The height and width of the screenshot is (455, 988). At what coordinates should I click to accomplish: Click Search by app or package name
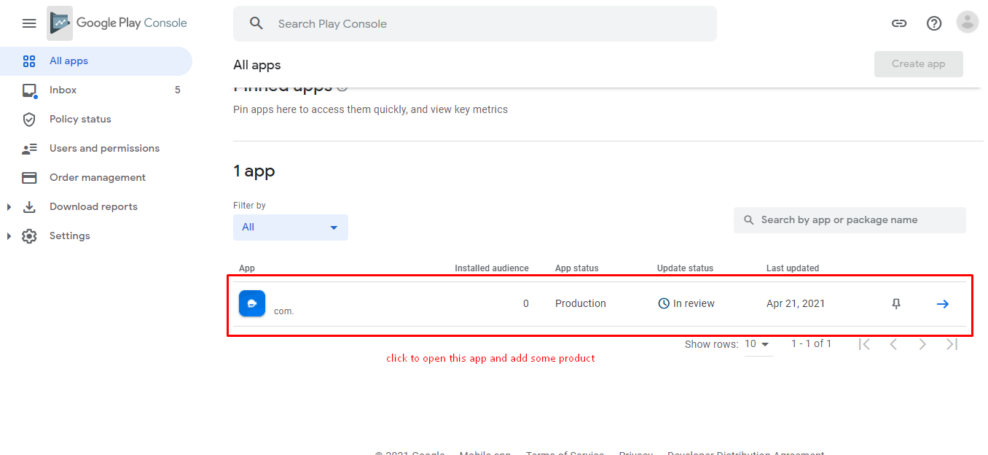click(849, 220)
